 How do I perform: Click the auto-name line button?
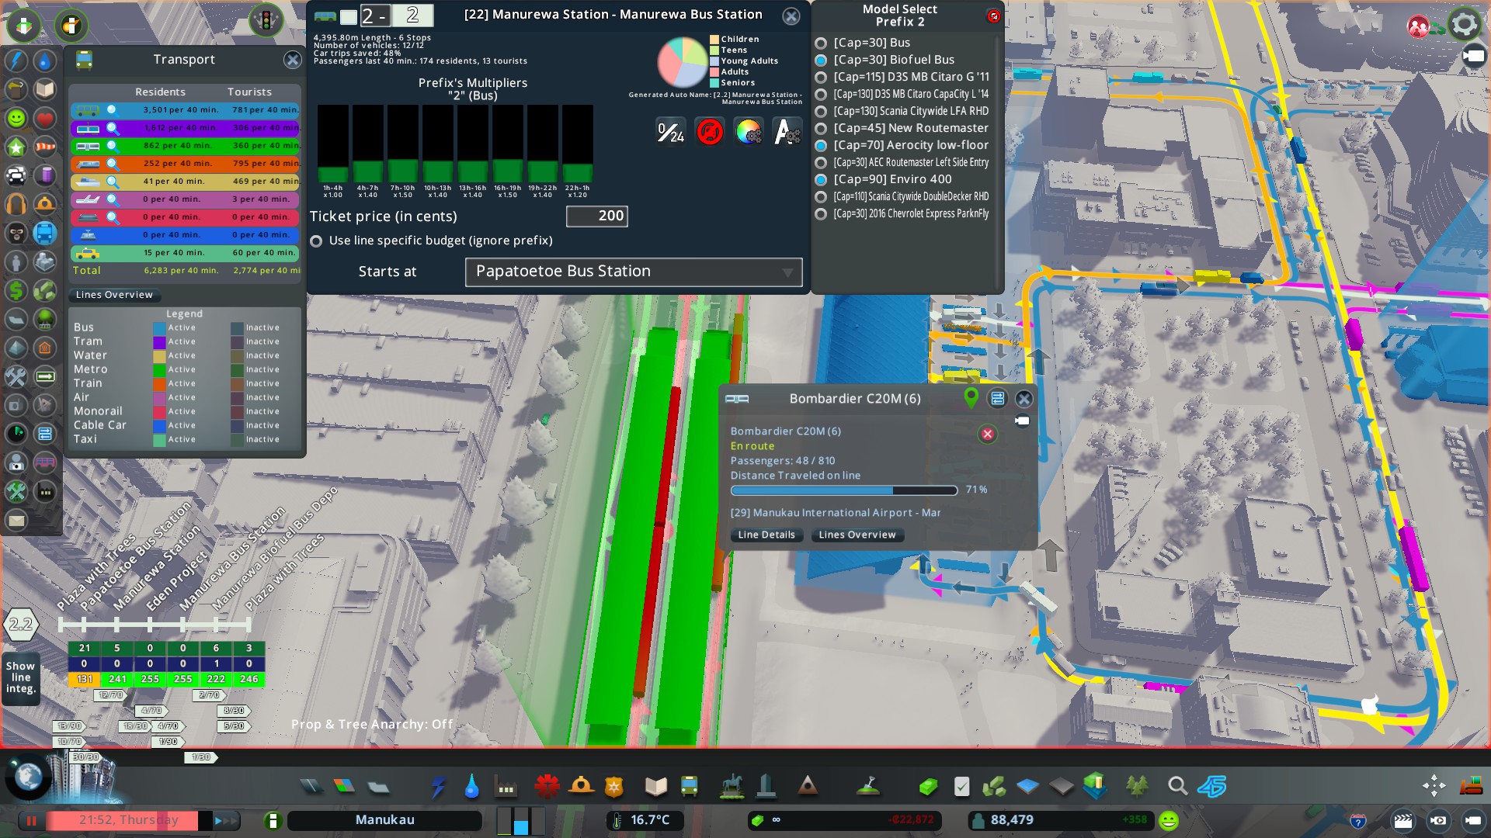[x=787, y=132]
